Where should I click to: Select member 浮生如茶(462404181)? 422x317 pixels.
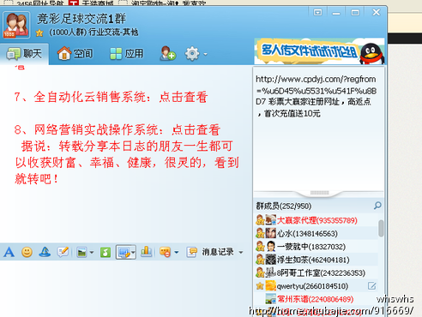click(x=316, y=260)
